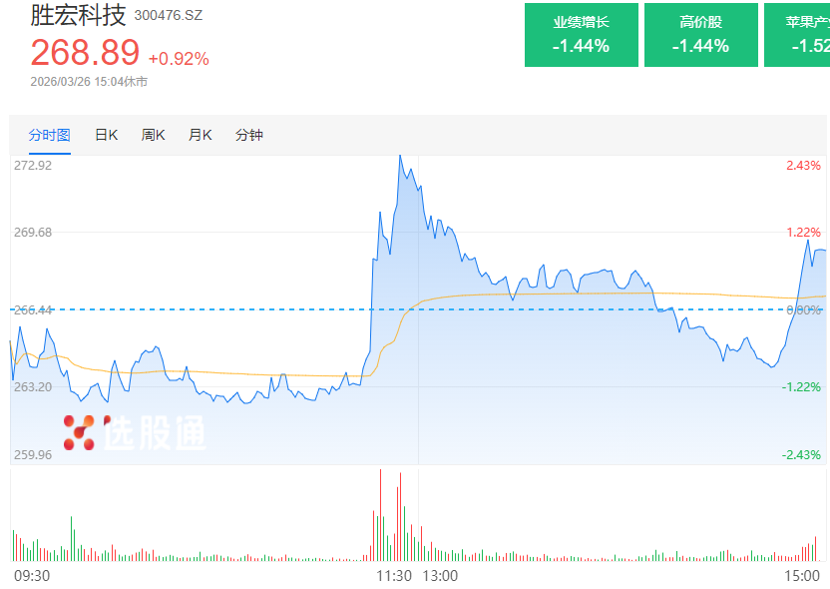Open the 高价股 sector tag
The image size is (830, 589).
pos(700,35)
